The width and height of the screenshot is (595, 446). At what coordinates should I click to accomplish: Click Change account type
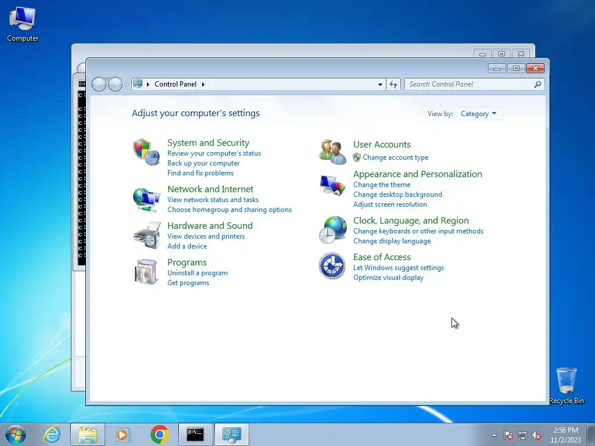pos(395,157)
